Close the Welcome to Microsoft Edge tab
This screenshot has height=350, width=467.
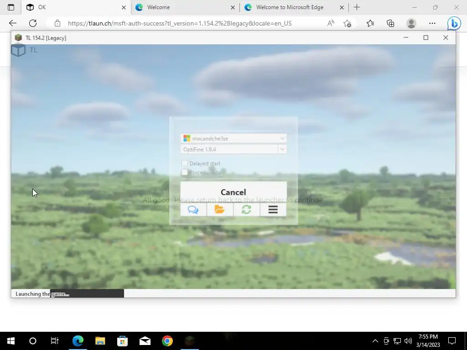342,7
